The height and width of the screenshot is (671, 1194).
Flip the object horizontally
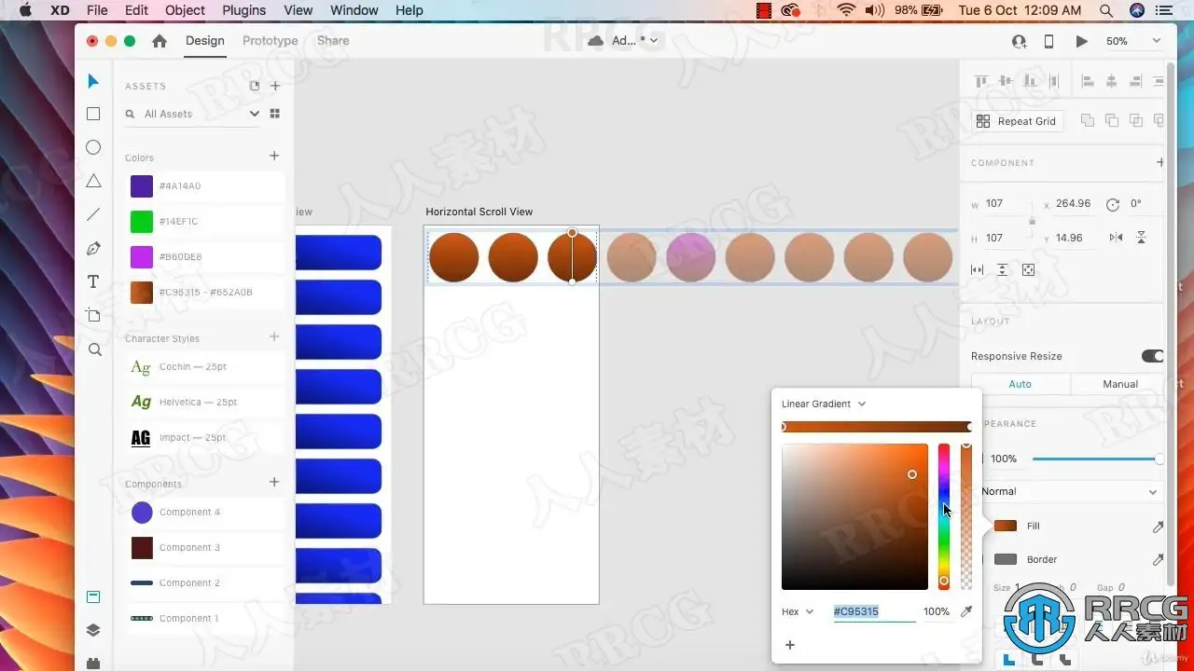(x=1116, y=238)
